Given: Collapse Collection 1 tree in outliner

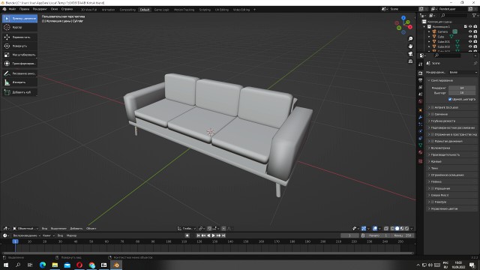Looking at the screenshot, I should point(424,27).
